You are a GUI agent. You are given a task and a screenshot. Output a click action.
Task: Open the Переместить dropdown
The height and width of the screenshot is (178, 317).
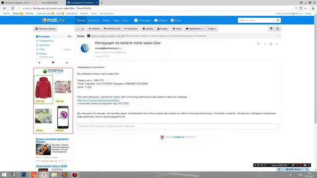coord(195,29)
